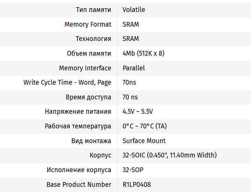This screenshot has height=194, width=251.
Task: Click the "Напряжение питания" label
Action: (x=78, y=112)
